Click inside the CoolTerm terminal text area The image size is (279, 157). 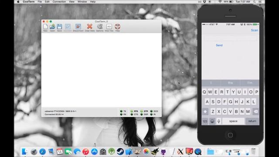tap(102, 70)
